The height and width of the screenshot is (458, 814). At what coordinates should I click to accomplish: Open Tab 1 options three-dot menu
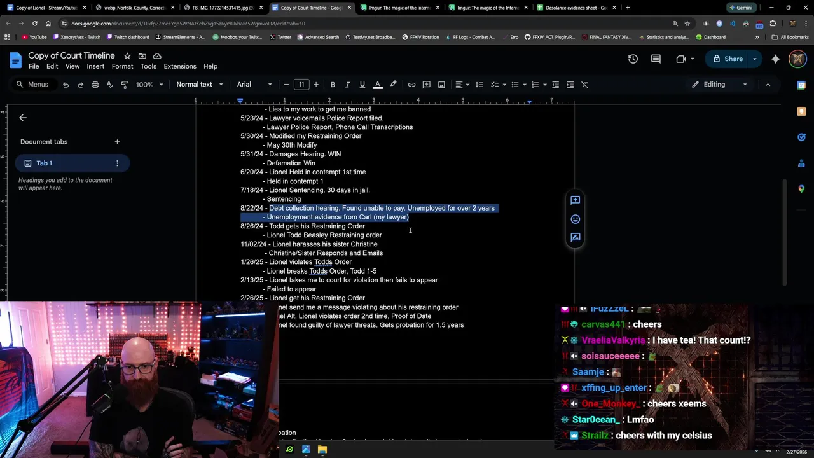click(117, 163)
